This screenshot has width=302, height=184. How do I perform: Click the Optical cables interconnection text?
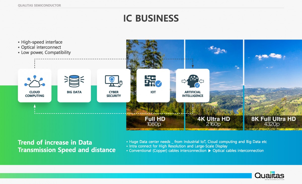[238, 151]
